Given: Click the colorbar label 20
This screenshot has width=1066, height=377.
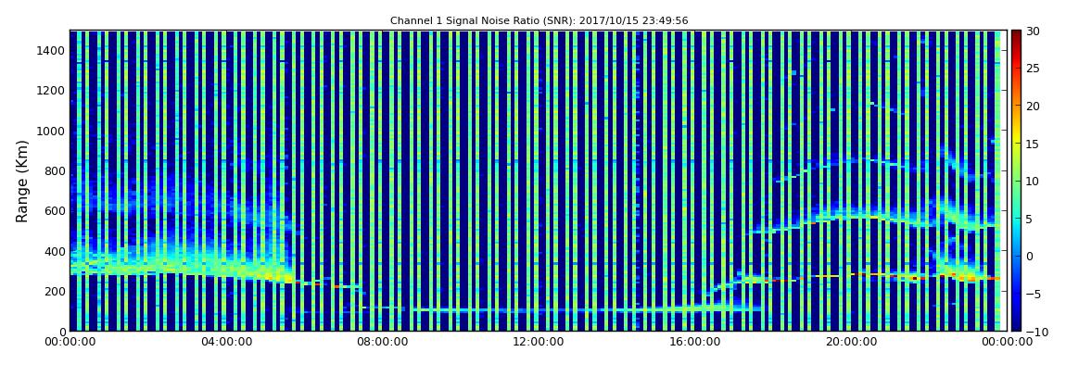Looking at the screenshot, I should coord(1033,106).
